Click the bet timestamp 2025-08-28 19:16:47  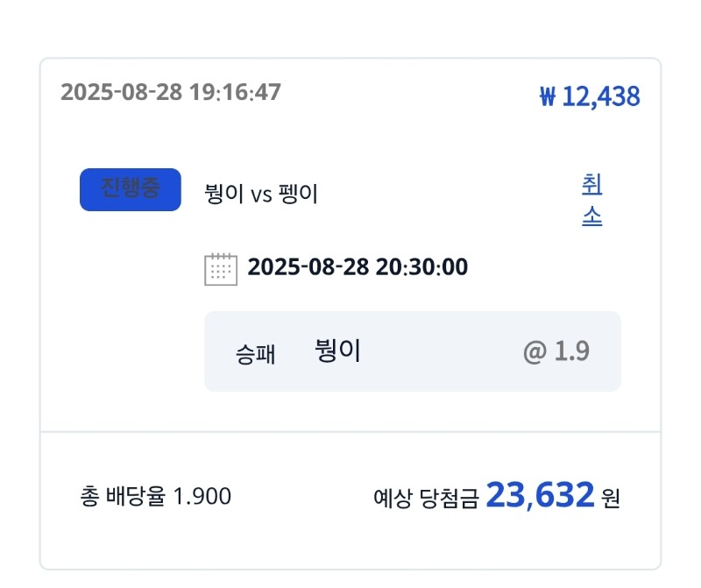point(171,92)
